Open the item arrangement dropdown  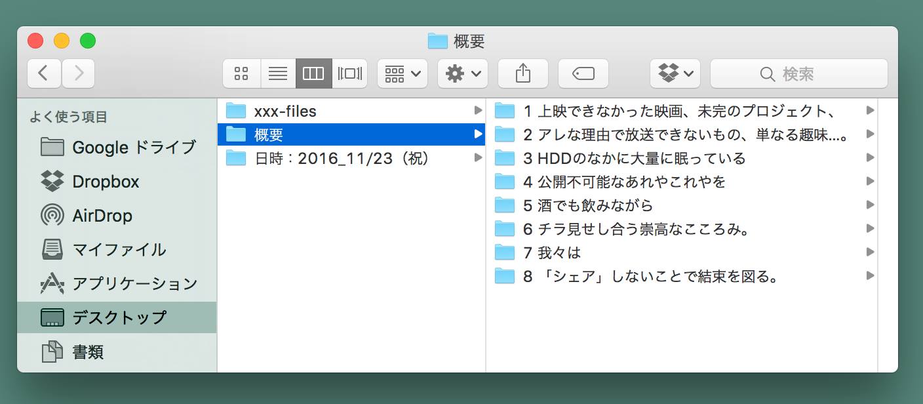pyautogui.click(x=402, y=73)
